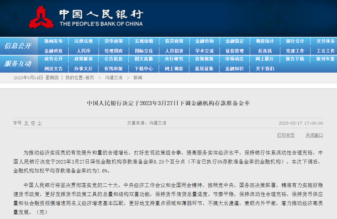Click the article title about 下调金融机构存款准备金率
Image resolution: width=337 pixels, height=219 pixels.
coord(168,103)
